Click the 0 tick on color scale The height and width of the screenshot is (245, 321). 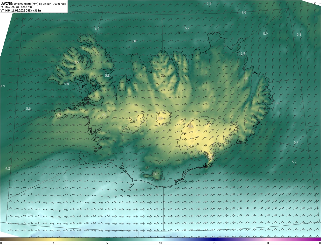click(x=1, y=243)
